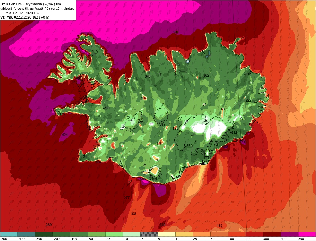Screen dimensions: 316x241
Task: Click the '424' value over the sea
Action: [65, 135]
